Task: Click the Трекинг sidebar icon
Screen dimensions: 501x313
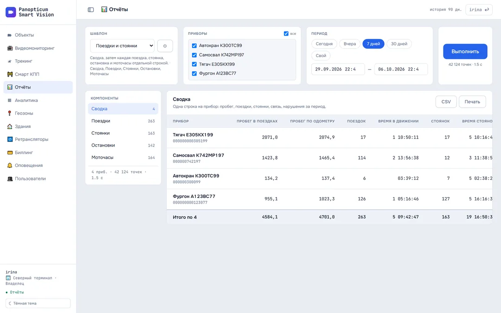Action: [10, 61]
